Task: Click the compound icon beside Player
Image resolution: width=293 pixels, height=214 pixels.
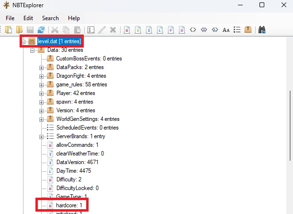Action: [x=50, y=93]
